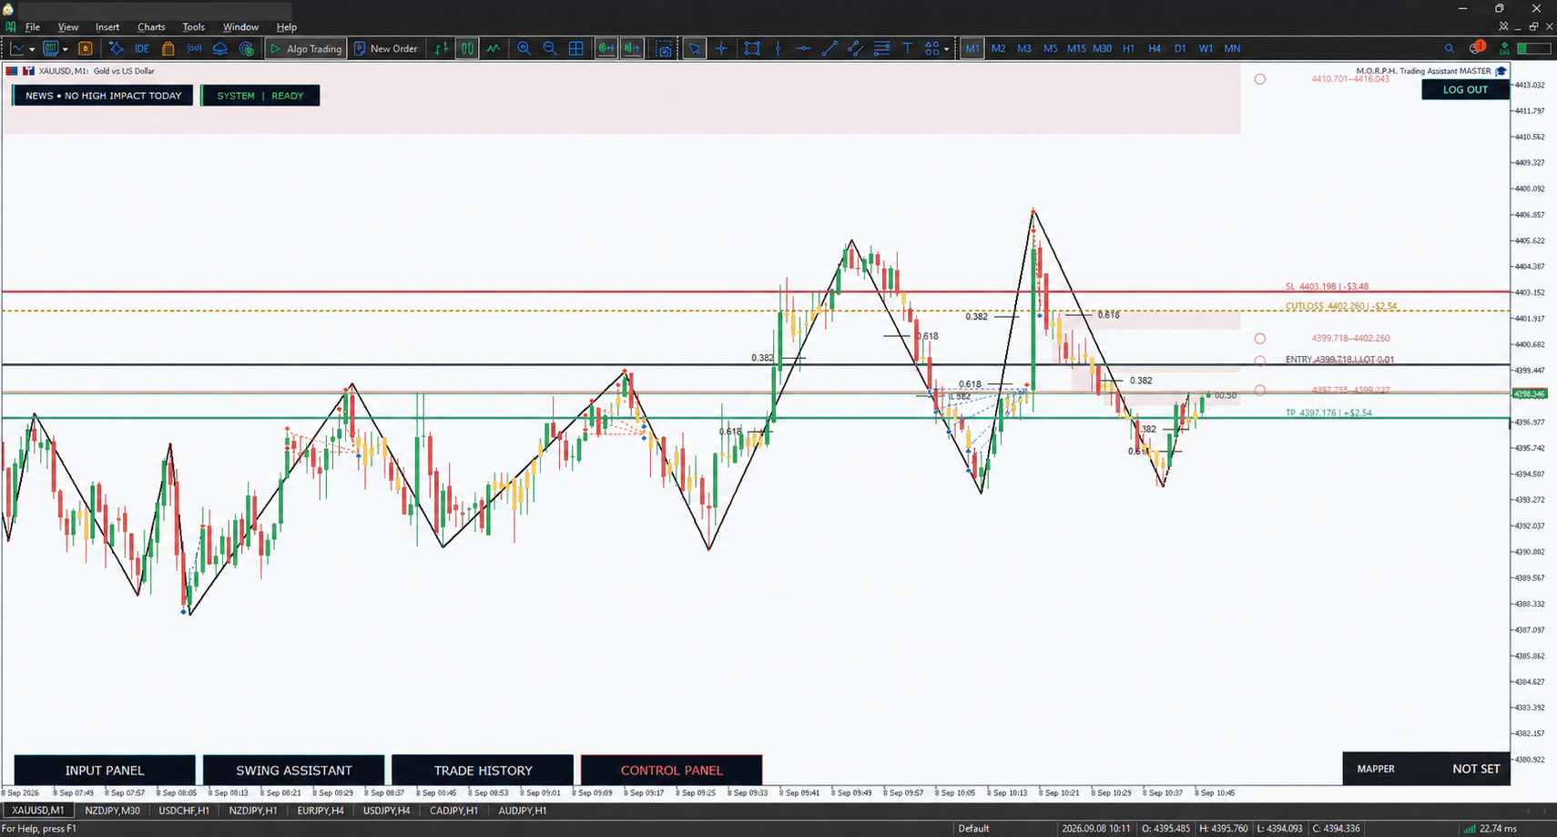1557x837 pixels.
Task: Select the crosshair tool
Action: coord(721,48)
